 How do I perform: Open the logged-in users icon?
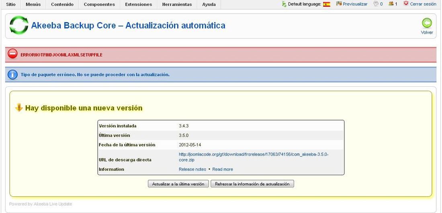click(391, 4)
